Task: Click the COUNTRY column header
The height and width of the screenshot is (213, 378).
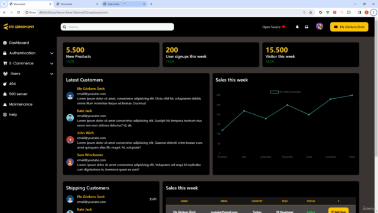Action: pyautogui.click(x=257, y=201)
